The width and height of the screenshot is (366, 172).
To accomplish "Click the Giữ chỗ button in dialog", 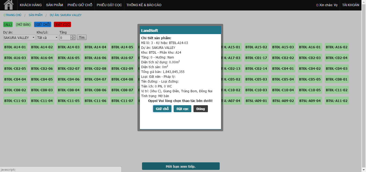I will click(162, 109).
